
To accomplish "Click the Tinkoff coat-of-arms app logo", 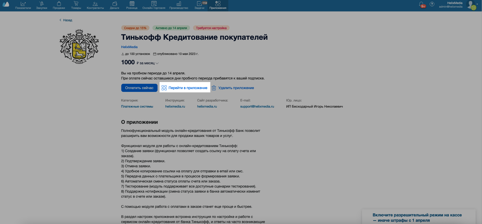I will click(x=79, y=46).
